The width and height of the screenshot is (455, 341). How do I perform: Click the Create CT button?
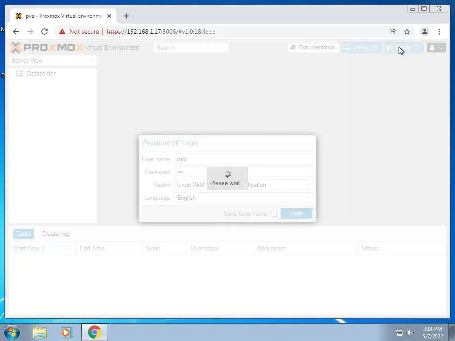(x=404, y=48)
